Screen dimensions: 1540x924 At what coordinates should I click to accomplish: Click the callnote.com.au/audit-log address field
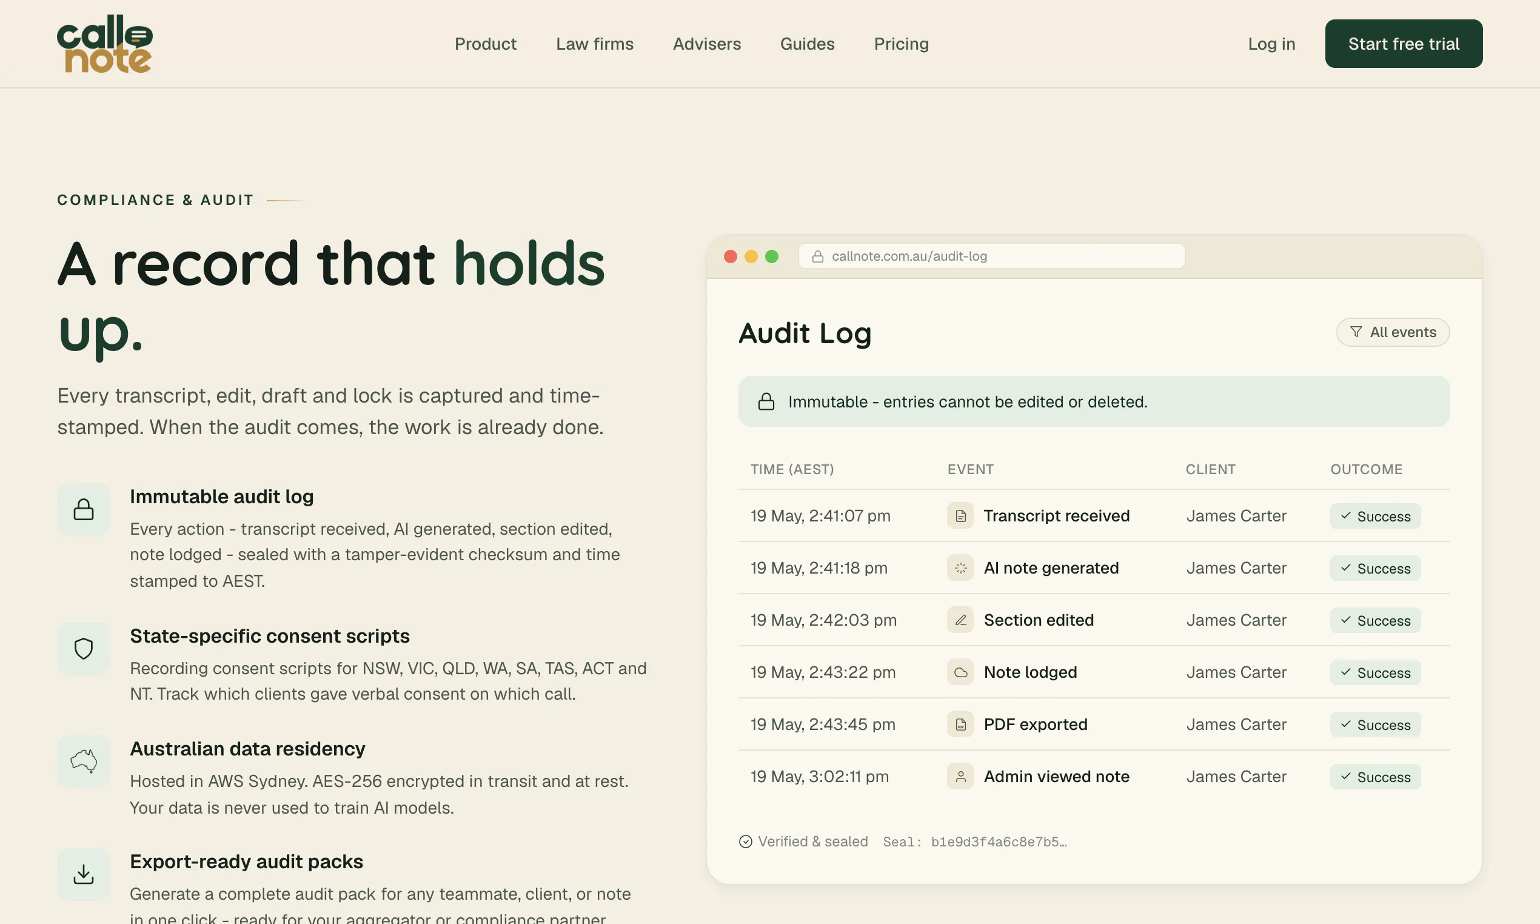[x=991, y=256]
